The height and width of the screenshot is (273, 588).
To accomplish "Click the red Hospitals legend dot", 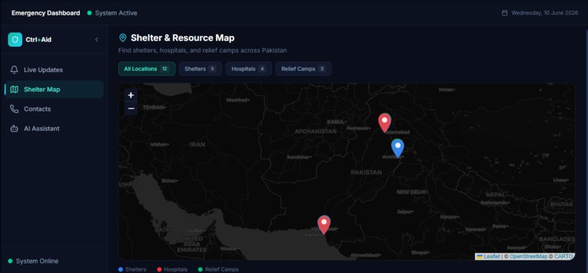I will 159,269.
